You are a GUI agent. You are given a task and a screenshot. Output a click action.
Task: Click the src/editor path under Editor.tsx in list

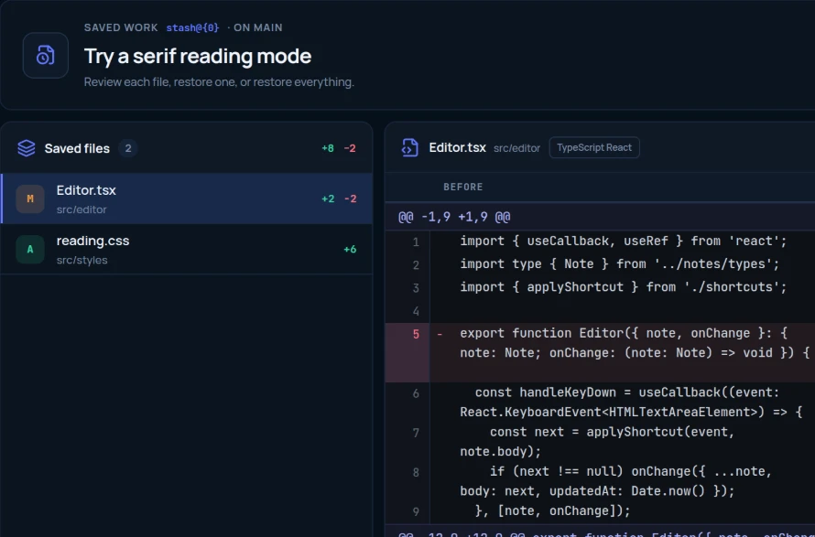[x=81, y=209]
